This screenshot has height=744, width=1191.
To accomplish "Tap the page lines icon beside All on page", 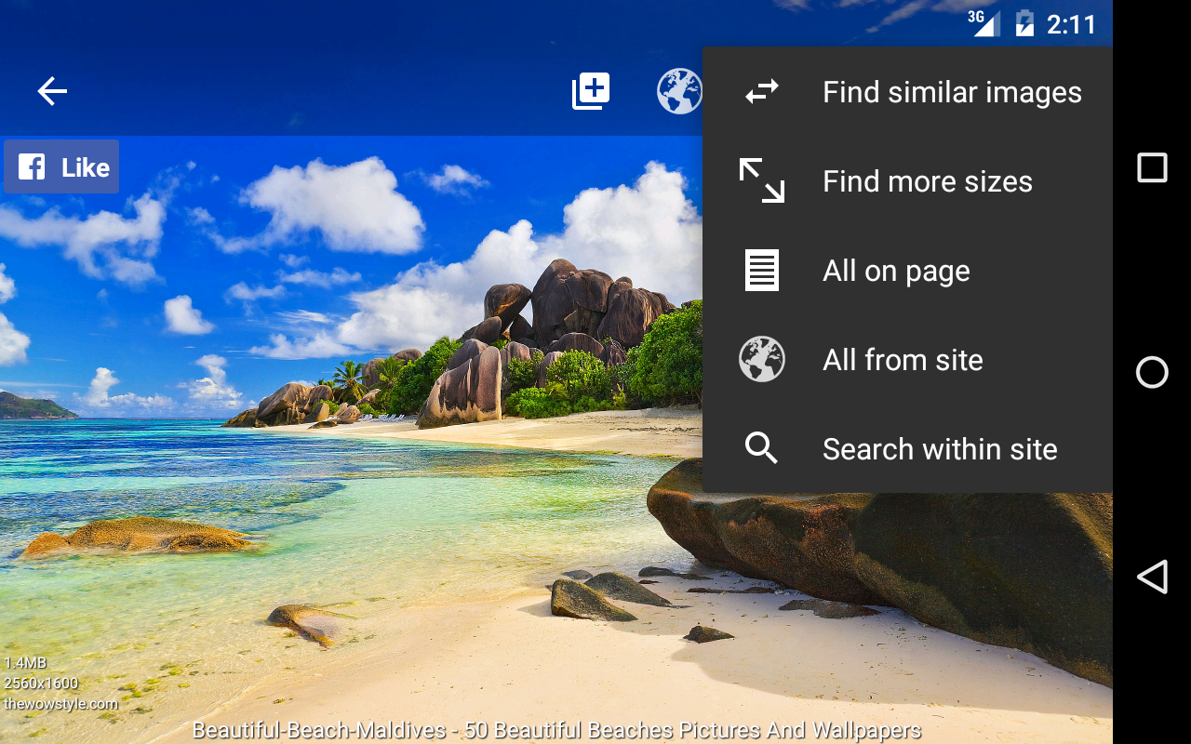I will pos(762,270).
